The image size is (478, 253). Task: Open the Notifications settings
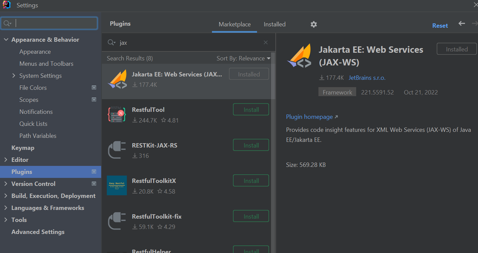click(x=36, y=112)
